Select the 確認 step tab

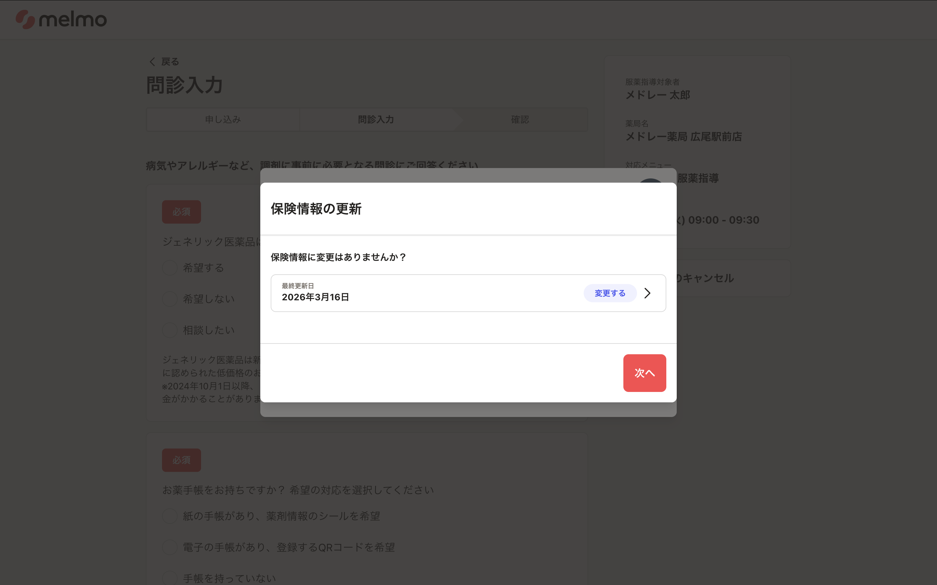[x=520, y=120]
